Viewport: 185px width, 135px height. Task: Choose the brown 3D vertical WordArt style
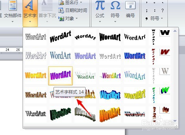(x=160, y=114)
